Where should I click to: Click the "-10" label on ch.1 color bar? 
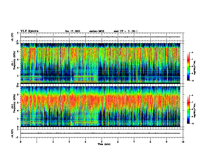(192, 81)
